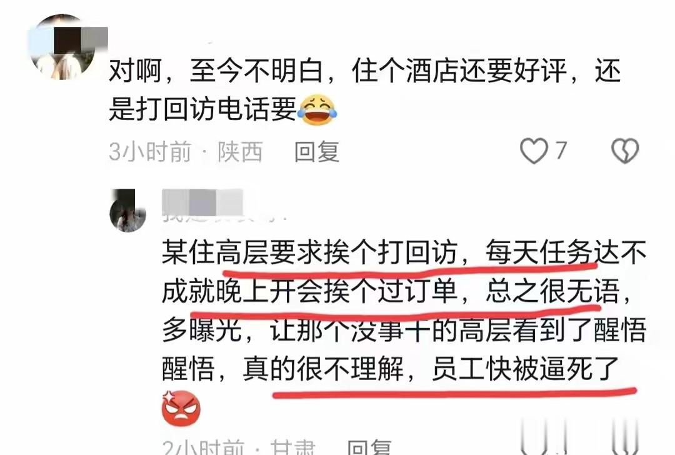675x455 pixels.
Task: Click the 3小时前 timestamp
Action: 150,151
